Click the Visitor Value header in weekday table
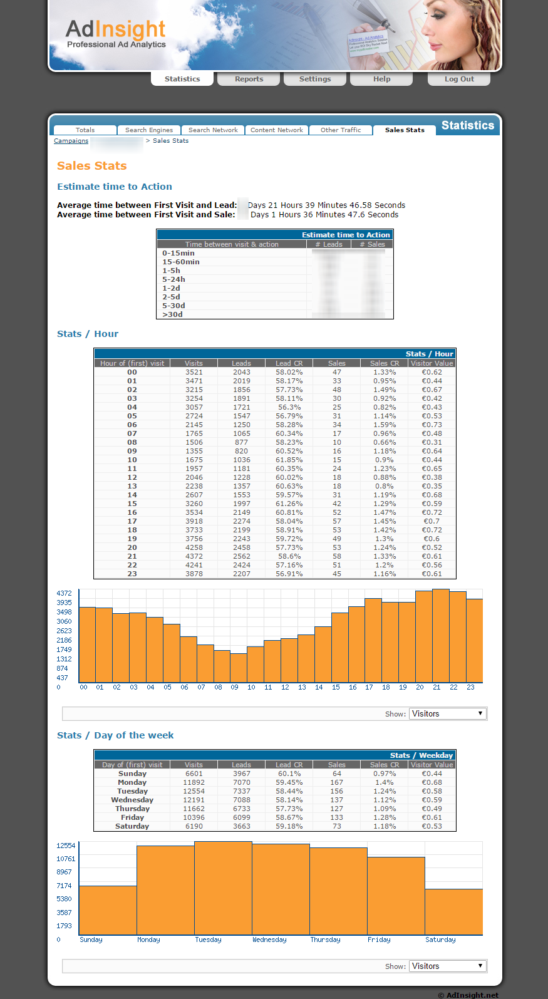This screenshot has height=999, width=548. pos(432,765)
